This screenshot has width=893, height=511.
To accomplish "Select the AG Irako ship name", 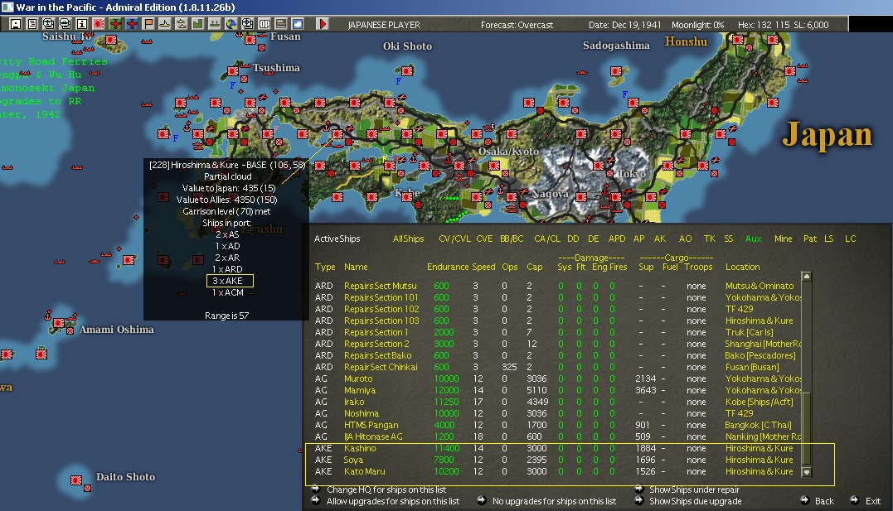I will tap(354, 402).
